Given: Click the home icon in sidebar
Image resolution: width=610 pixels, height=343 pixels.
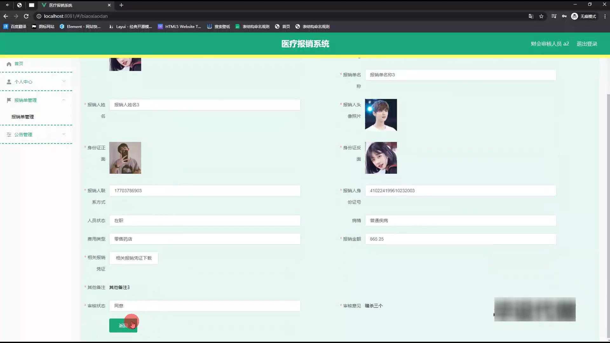Looking at the screenshot, I should (x=9, y=64).
